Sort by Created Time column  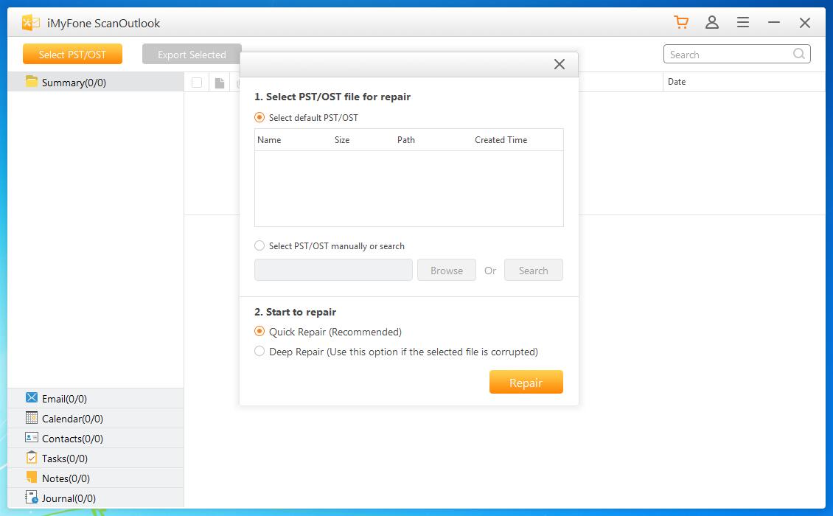click(501, 140)
